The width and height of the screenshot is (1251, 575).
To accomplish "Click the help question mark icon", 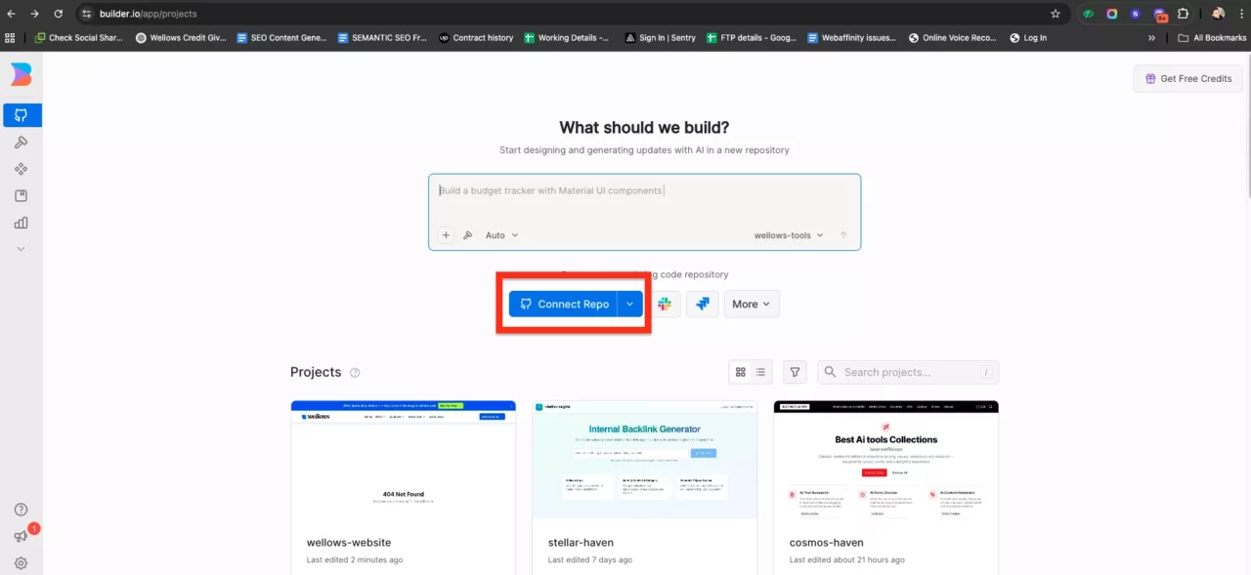I will (x=21, y=510).
